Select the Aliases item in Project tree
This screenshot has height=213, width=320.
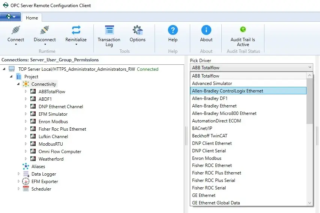tap(38, 166)
